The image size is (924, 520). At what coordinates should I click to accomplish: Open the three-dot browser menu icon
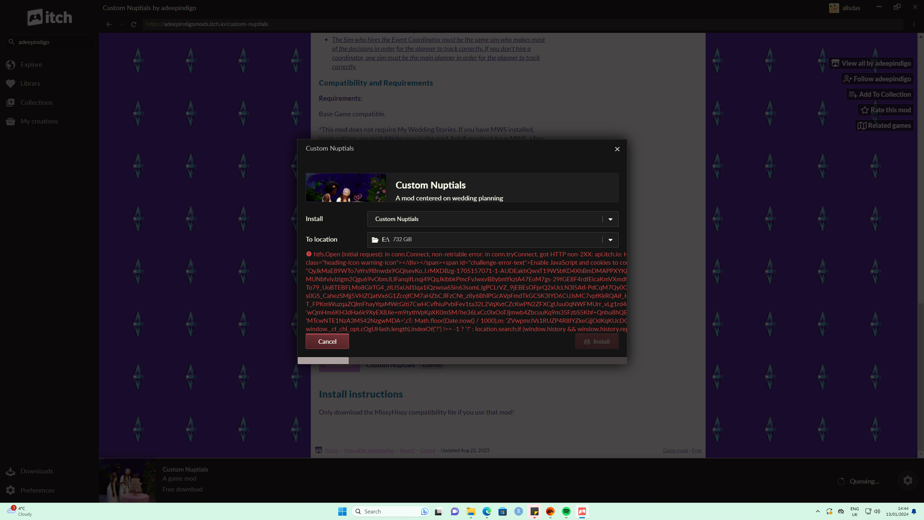[x=914, y=25]
